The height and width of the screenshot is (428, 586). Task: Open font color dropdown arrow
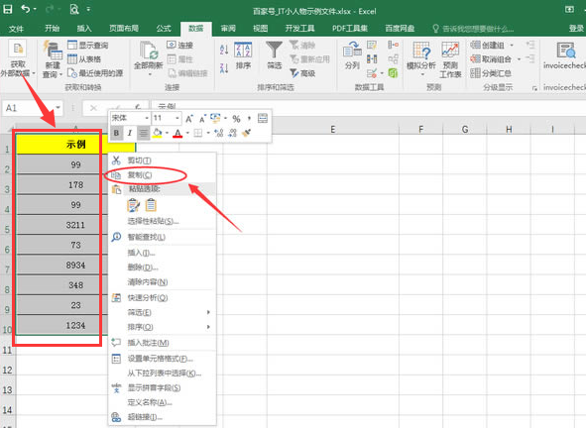[187, 133]
